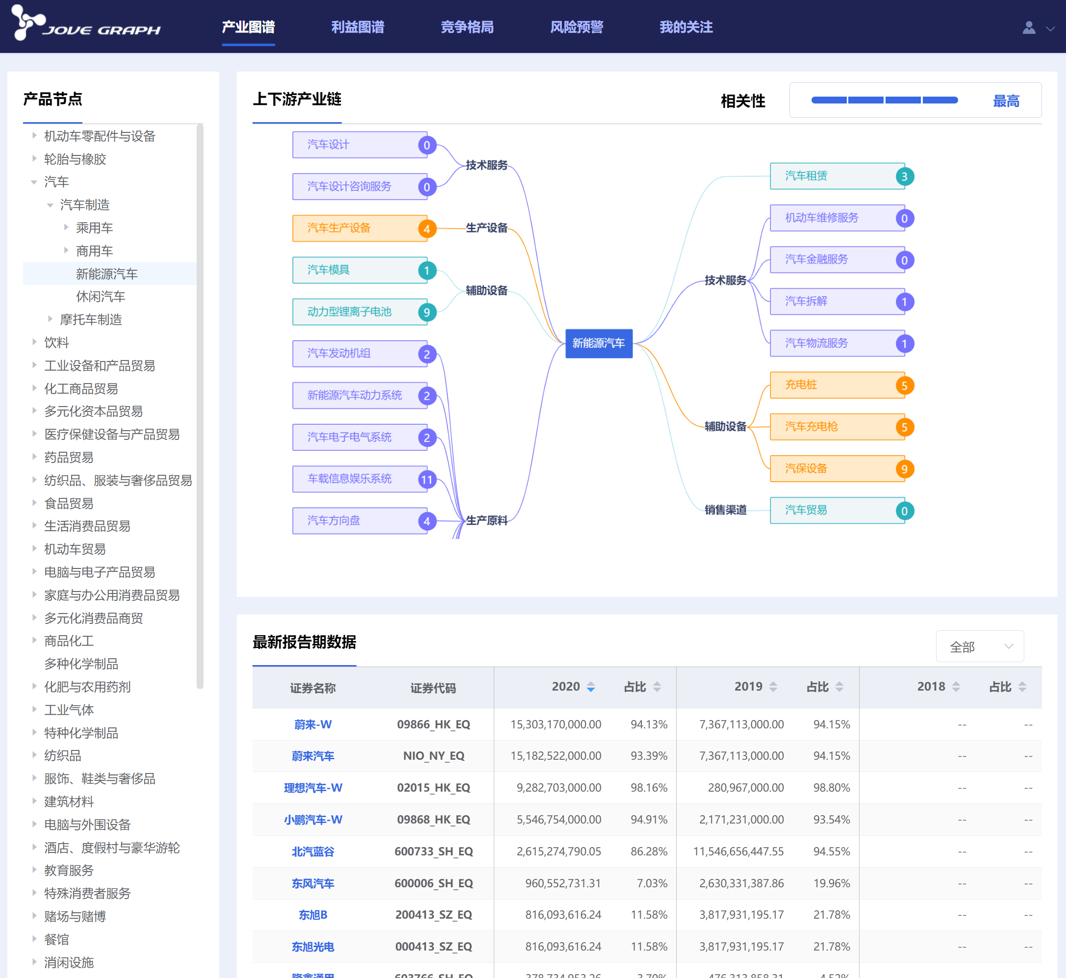Sort by 占比 next to 2020
Screen dimensions: 1066x978
tap(657, 687)
